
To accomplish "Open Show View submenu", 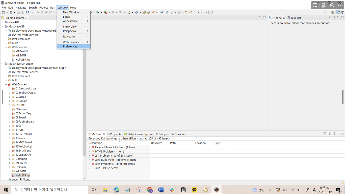I will [x=73, y=27].
